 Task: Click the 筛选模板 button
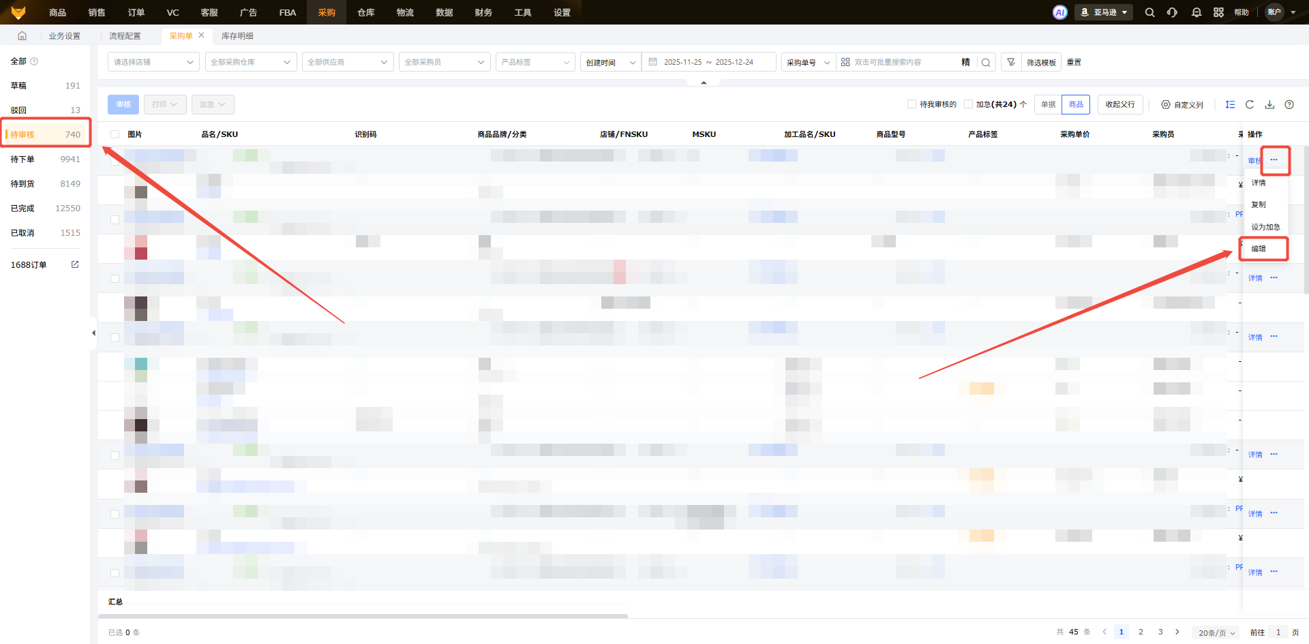(x=1041, y=62)
